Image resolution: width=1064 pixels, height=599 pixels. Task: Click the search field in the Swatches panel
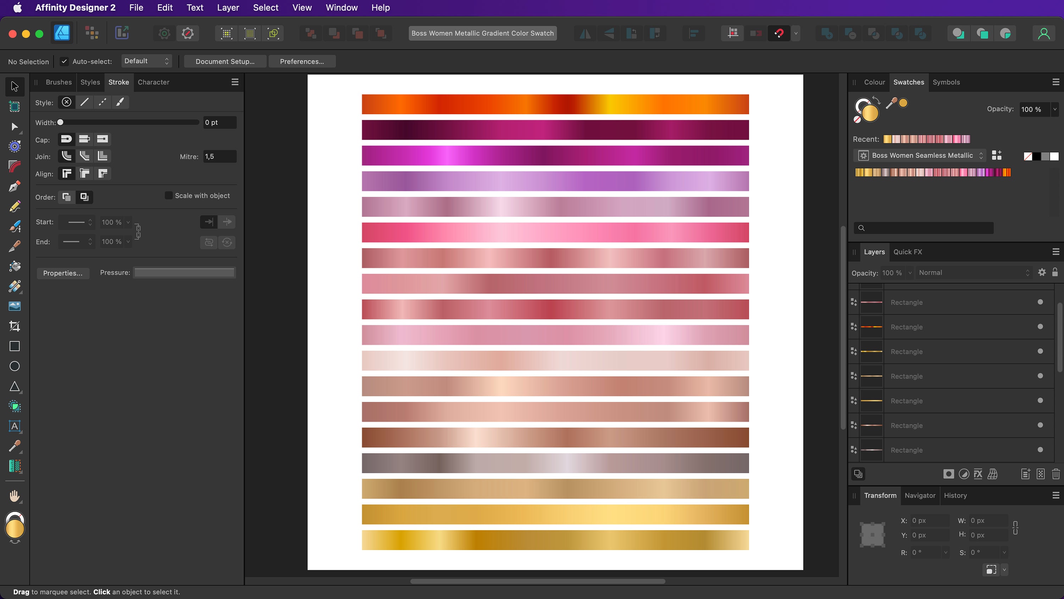pyautogui.click(x=924, y=228)
